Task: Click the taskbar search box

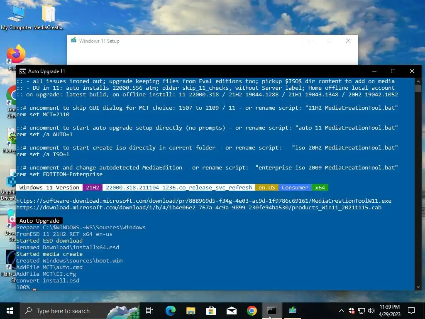Action: click(80, 311)
